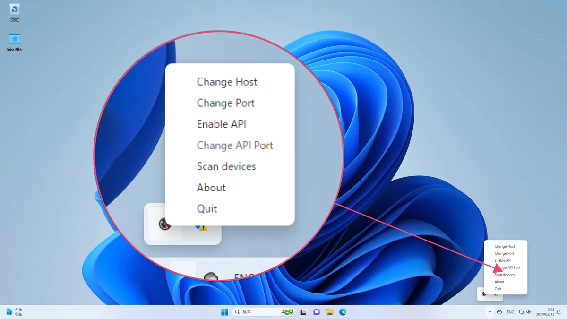Open the Windows Start menu
This screenshot has width=567, height=319.
point(224,312)
